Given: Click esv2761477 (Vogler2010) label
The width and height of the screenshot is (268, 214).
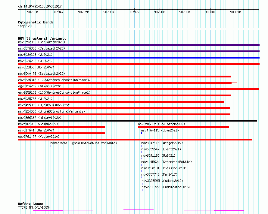Looking at the screenshot, I should click(39, 137).
